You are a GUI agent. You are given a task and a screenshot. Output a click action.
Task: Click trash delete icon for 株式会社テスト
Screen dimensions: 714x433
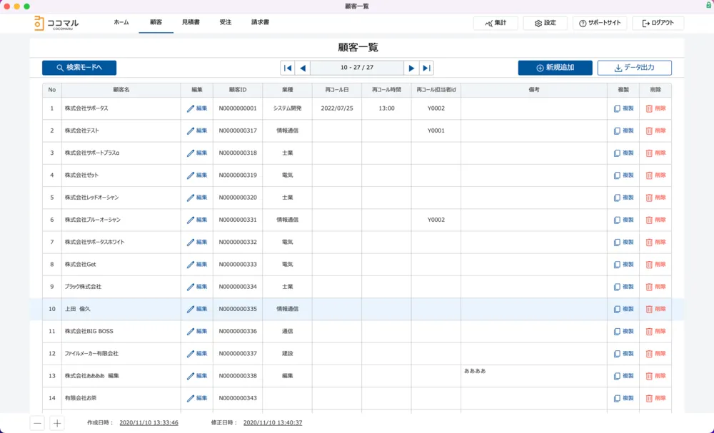click(x=649, y=131)
